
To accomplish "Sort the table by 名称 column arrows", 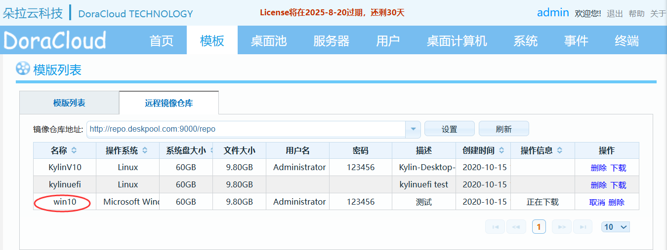I will pyautogui.click(x=74, y=150).
